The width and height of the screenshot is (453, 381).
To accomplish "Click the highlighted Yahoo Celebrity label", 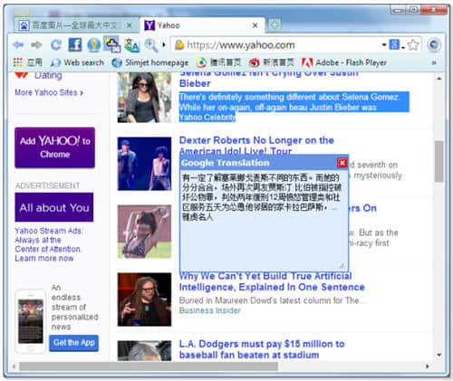I will click(x=207, y=118).
